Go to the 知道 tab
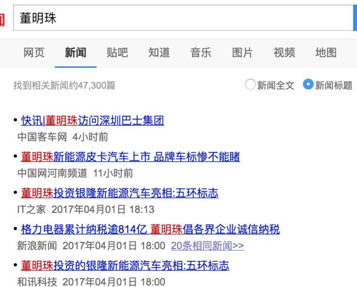This screenshot has height=287, width=357. pyautogui.click(x=159, y=52)
